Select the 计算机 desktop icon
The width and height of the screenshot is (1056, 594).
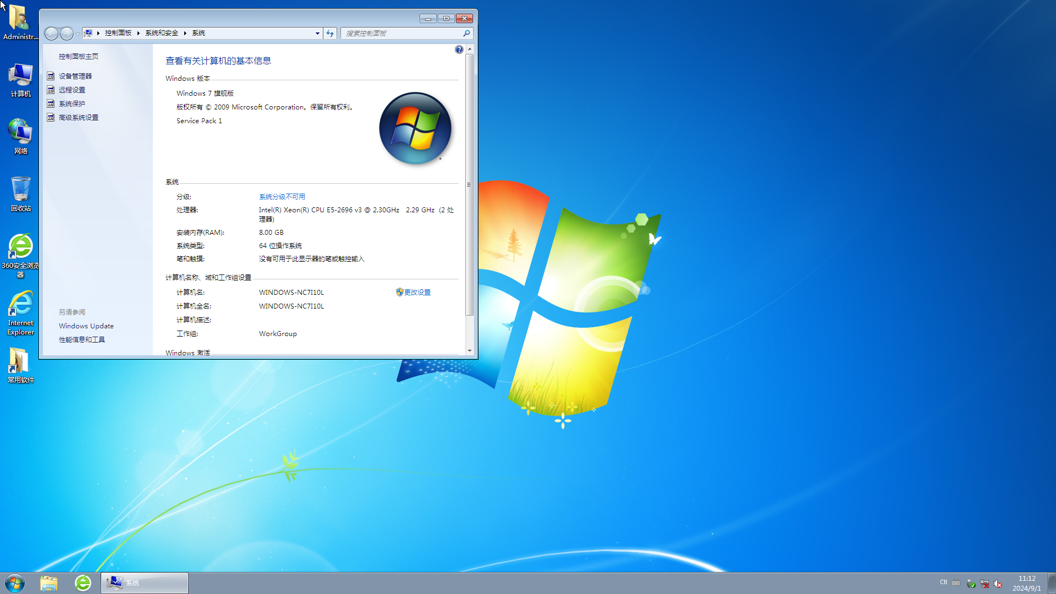click(20, 80)
